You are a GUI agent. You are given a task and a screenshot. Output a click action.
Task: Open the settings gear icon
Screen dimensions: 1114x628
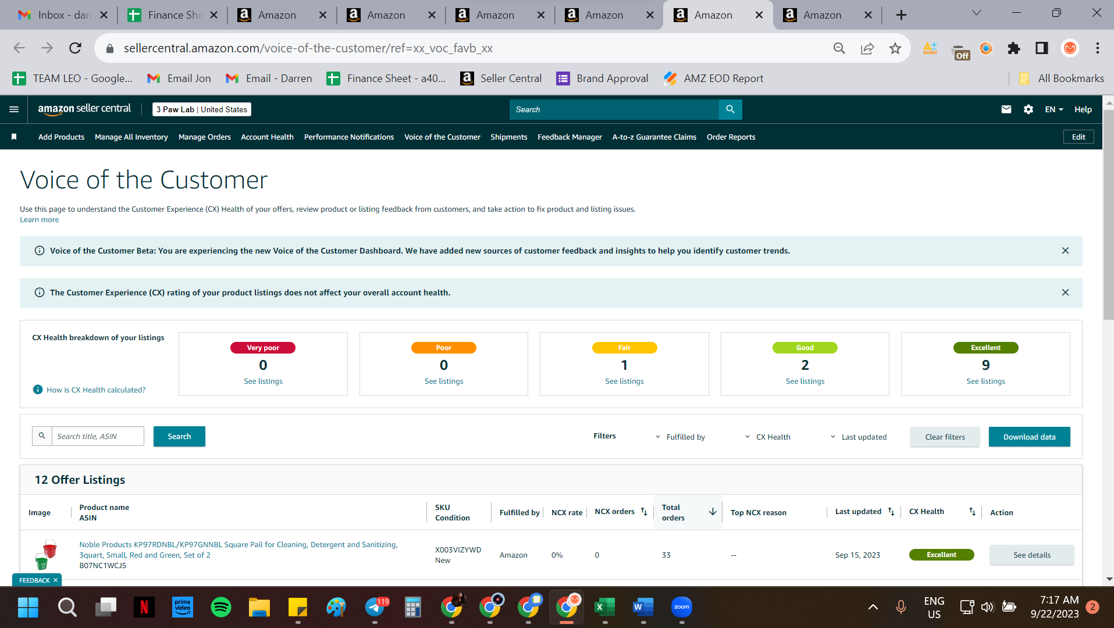pos(1028,109)
